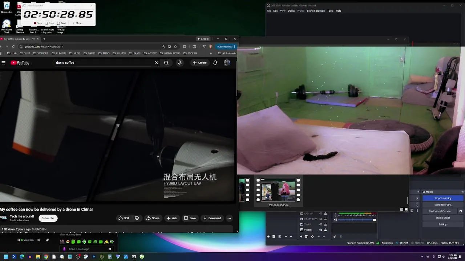
Task: Expand Chrome Action required menu
Action: pos(226,46)
